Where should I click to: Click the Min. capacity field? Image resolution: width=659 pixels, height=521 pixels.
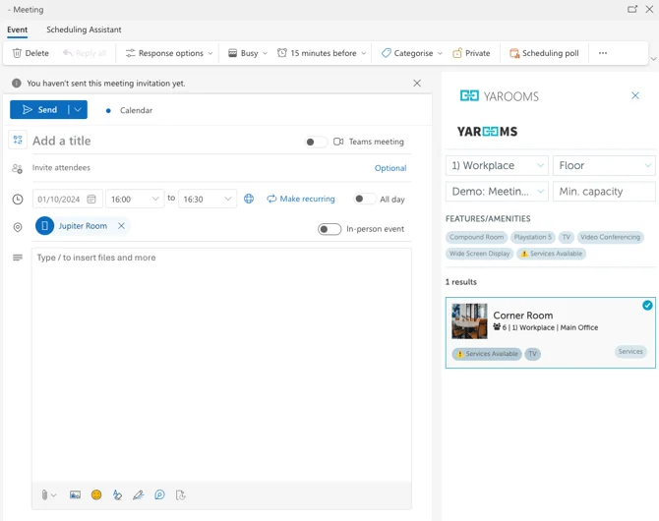click(604, 192)
